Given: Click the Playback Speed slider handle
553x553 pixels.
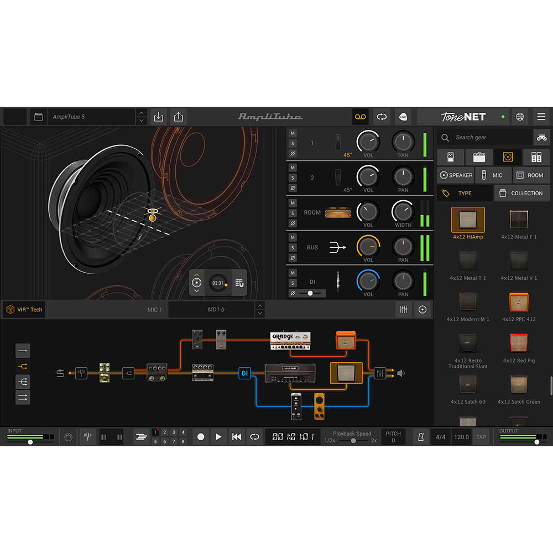Looking at the screenshot, I should click(x=353, y=441).
